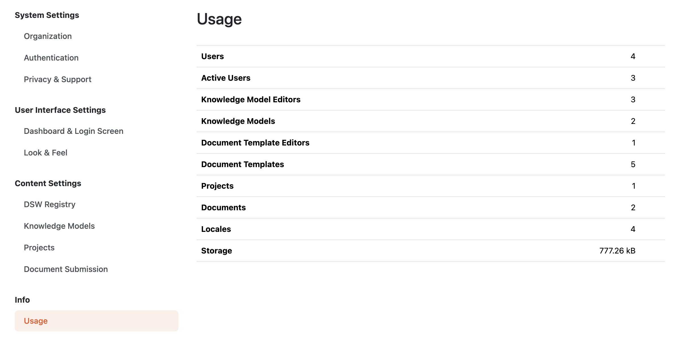Select the Usage menu item
The height and width of the screenshot is (341, 674).
coord(97,321)
